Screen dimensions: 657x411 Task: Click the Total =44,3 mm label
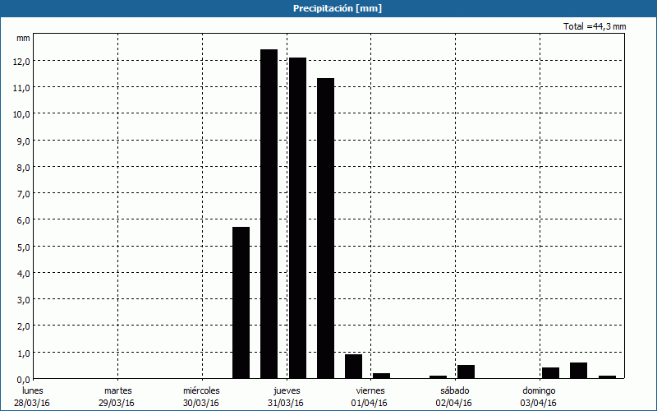point(595,27)
